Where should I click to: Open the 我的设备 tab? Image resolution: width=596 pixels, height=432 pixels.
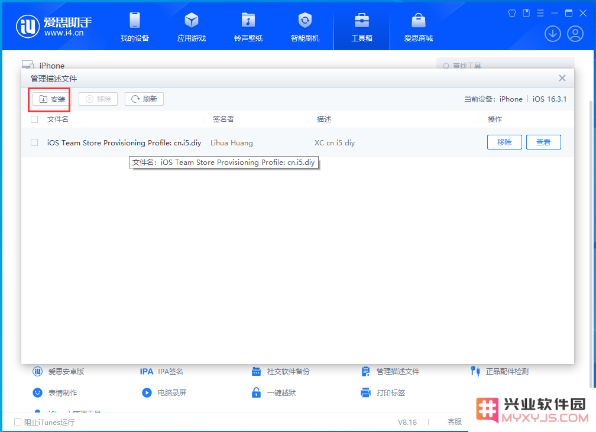pos(135,27)
